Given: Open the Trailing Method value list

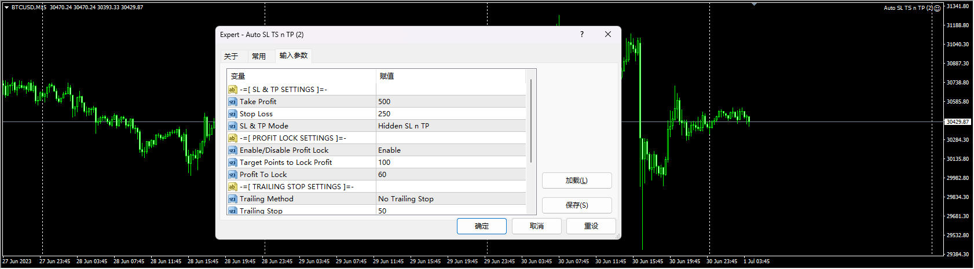Looking at the screenshot, I should tap(451, 199).
